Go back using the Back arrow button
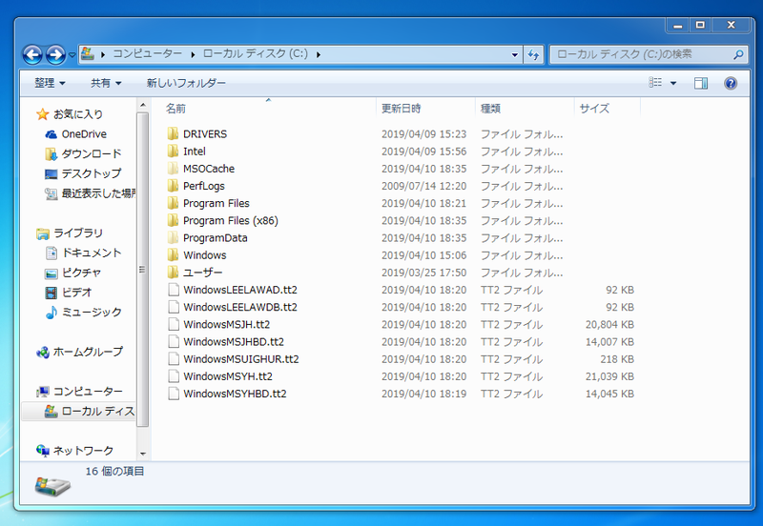Viewport: 763px width, 526px height. coord(32,54)
